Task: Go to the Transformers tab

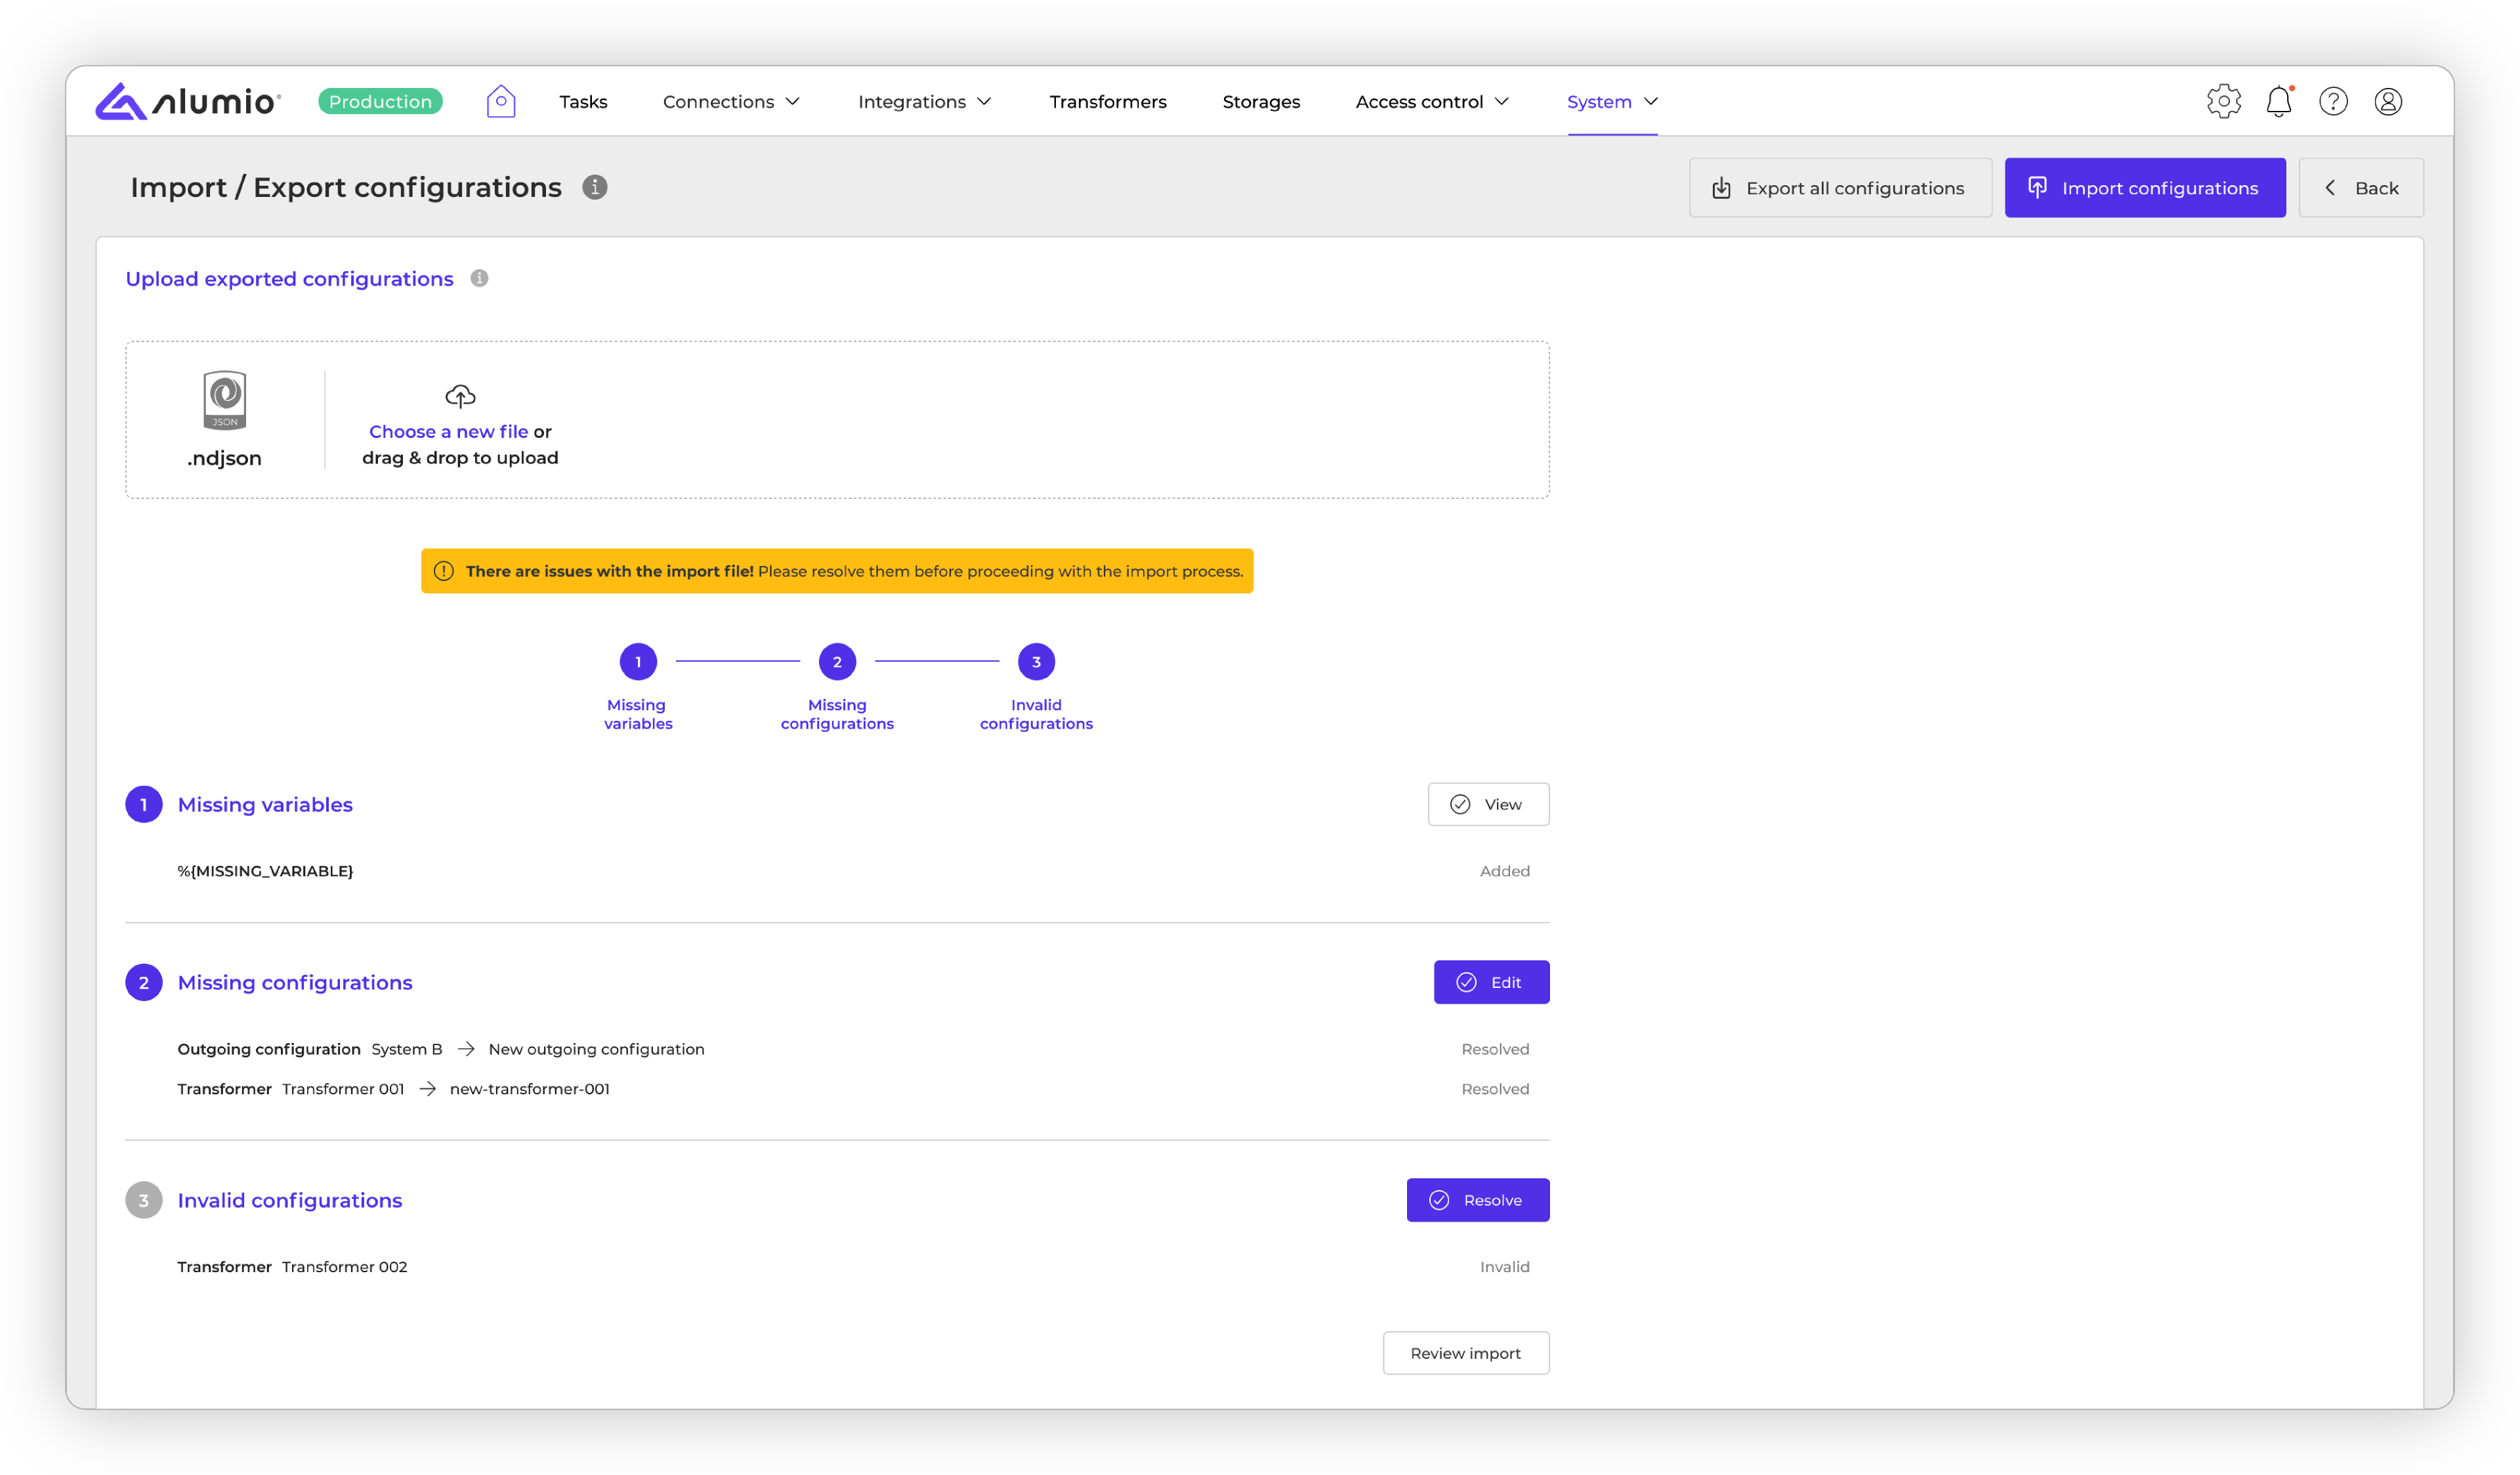Action: pyautogui.click(x=1107, y=101)
